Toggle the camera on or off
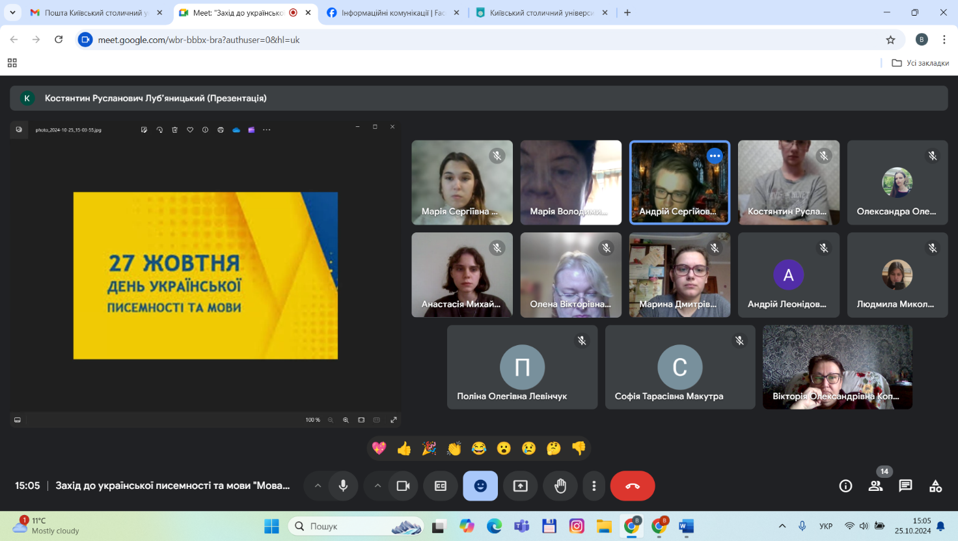958x541 pixels. [x=403, y=486]
